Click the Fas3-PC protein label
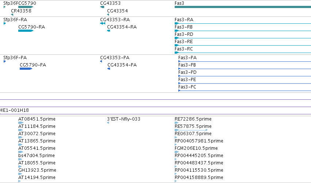311x183 pixels. [187, 87]
